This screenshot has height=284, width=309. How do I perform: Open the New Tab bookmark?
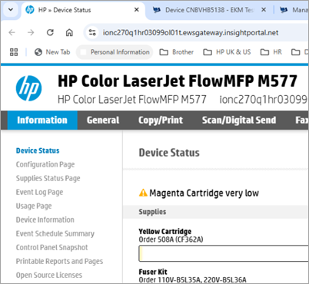[x=52, y=52]
